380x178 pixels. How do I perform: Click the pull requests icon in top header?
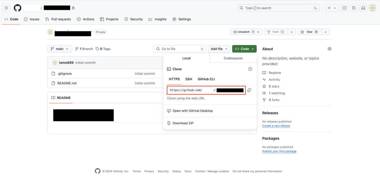[354, 8]
